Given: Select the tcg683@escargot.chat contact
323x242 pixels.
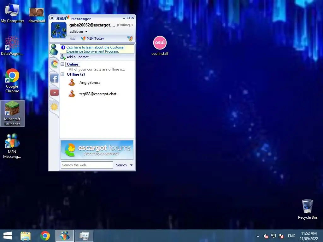Looking at the screenshot, I should pyautogui.click(x=98, y=94).
